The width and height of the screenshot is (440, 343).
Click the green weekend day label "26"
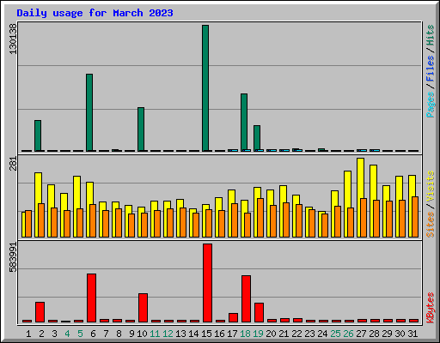tap(348, 334)
